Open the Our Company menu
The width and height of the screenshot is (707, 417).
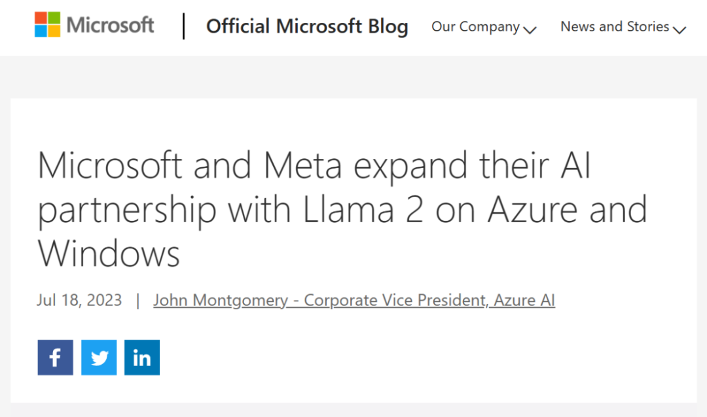(475, 27)
